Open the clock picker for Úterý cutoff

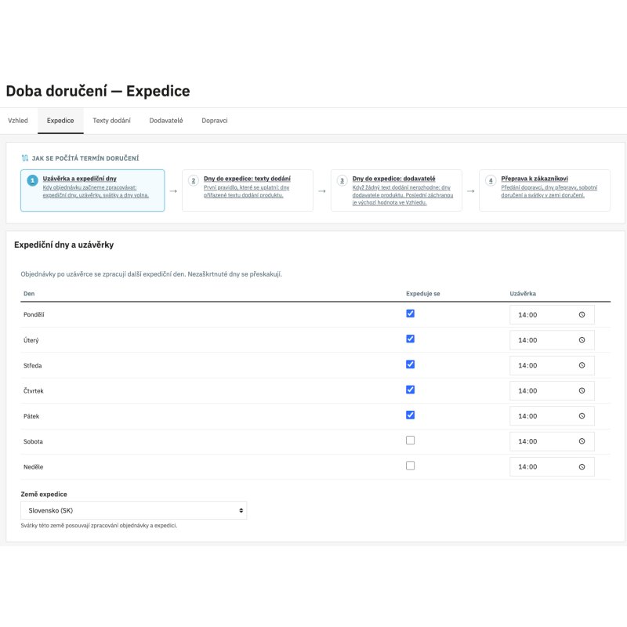click(x=582, y=340)
